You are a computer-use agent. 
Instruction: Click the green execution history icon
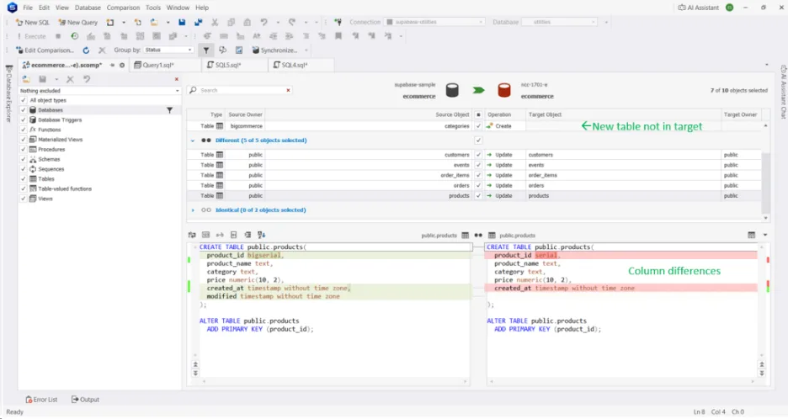click(74, 36)
